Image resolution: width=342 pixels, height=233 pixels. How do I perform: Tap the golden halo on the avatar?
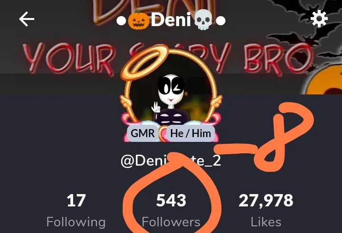pyautogui.click(x=144, y=62)
